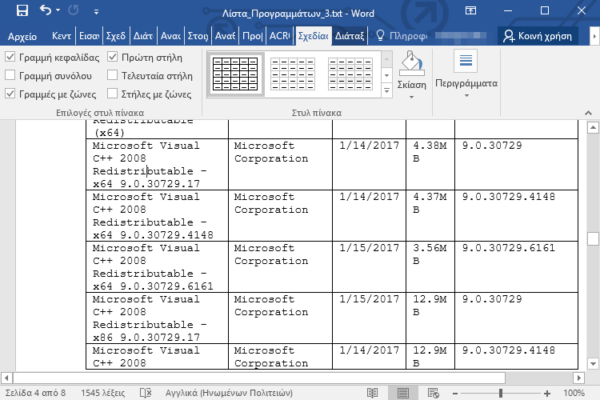Click the zoom out minus button
The width and height of the screenshot is (600, 400).
coord(455,393)
